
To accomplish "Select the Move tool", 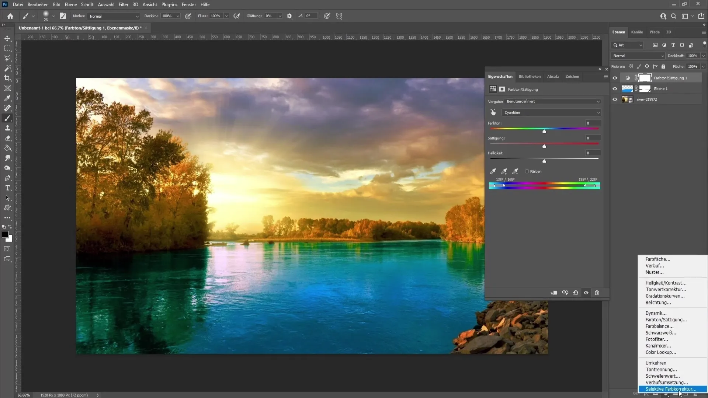I will coord(7,38).
